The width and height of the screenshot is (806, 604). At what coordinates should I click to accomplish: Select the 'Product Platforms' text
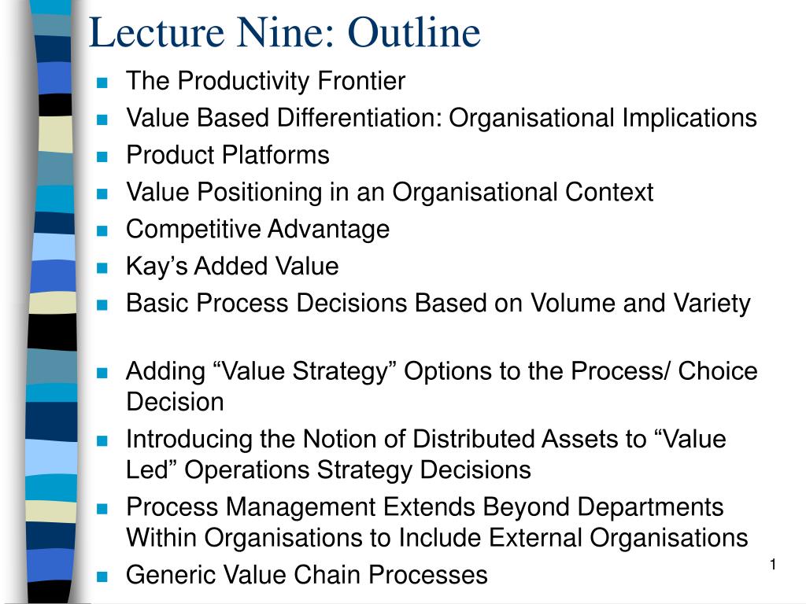click(x=227, y=155)
